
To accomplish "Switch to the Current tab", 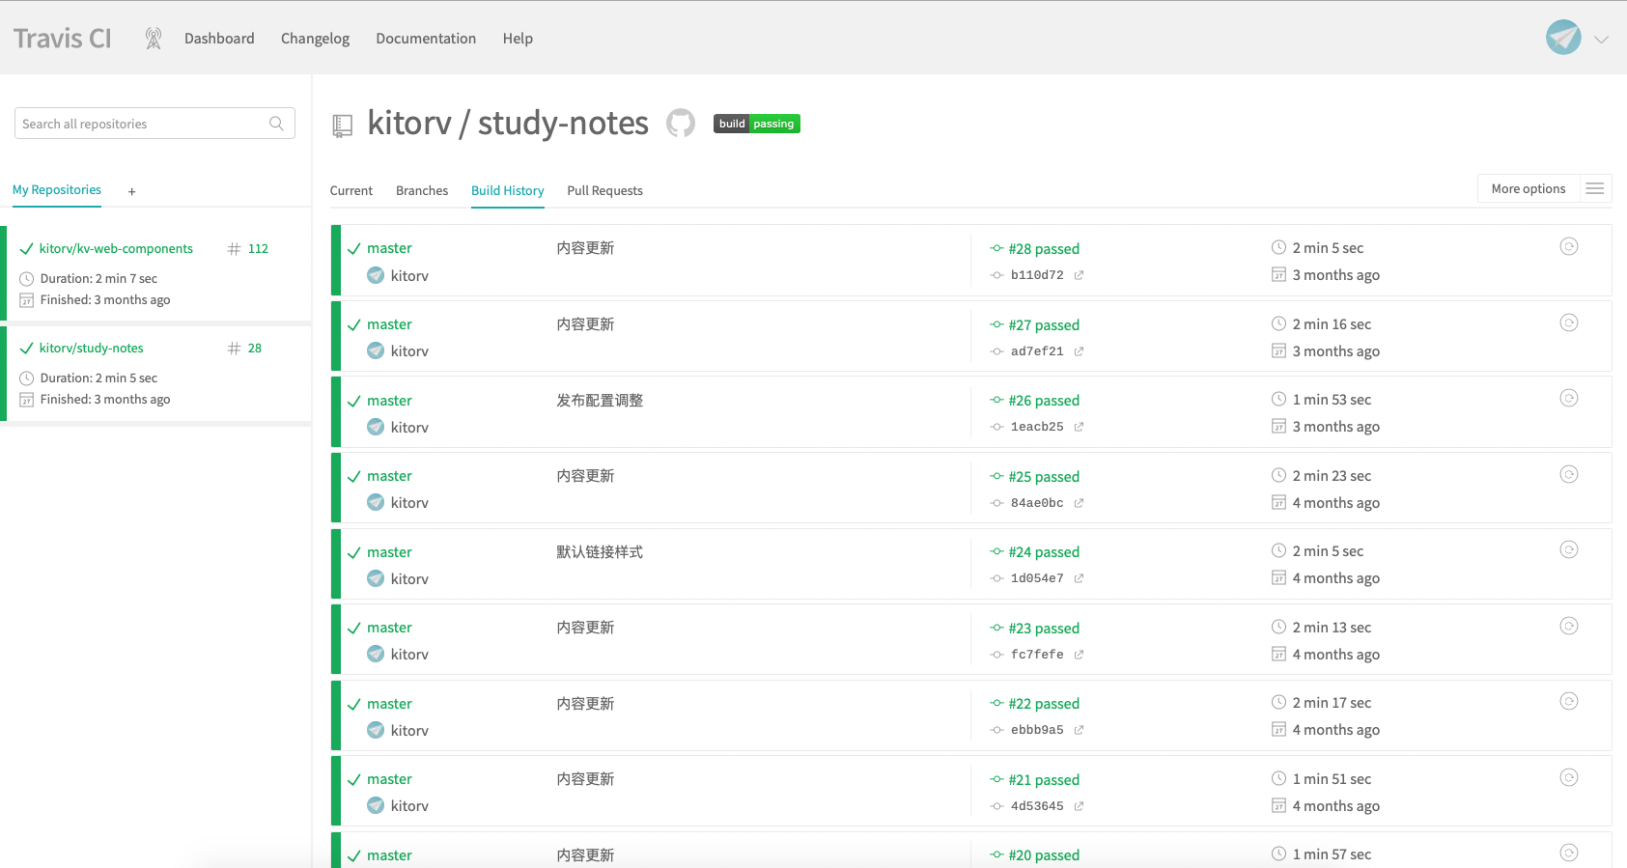I will click(x=351, y=190).
